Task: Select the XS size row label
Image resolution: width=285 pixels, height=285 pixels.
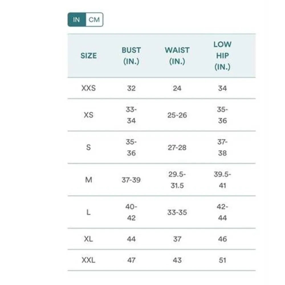Action: coord(88,115)
